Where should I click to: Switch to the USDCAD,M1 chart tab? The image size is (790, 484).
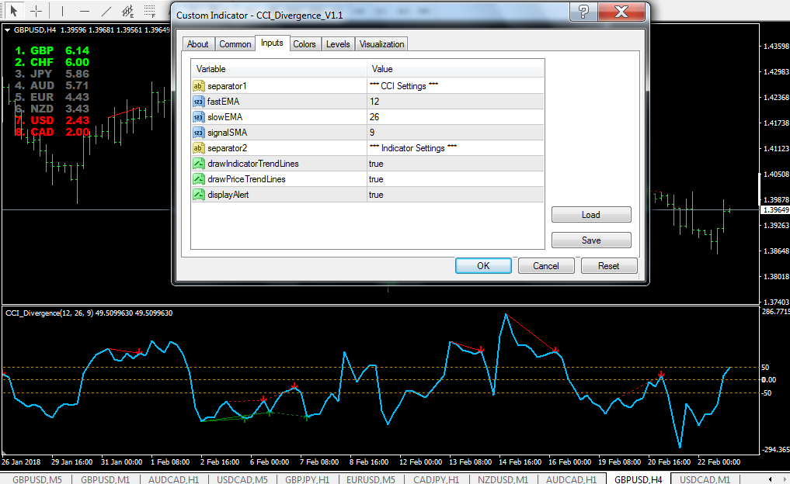click(x=705, y=479)
